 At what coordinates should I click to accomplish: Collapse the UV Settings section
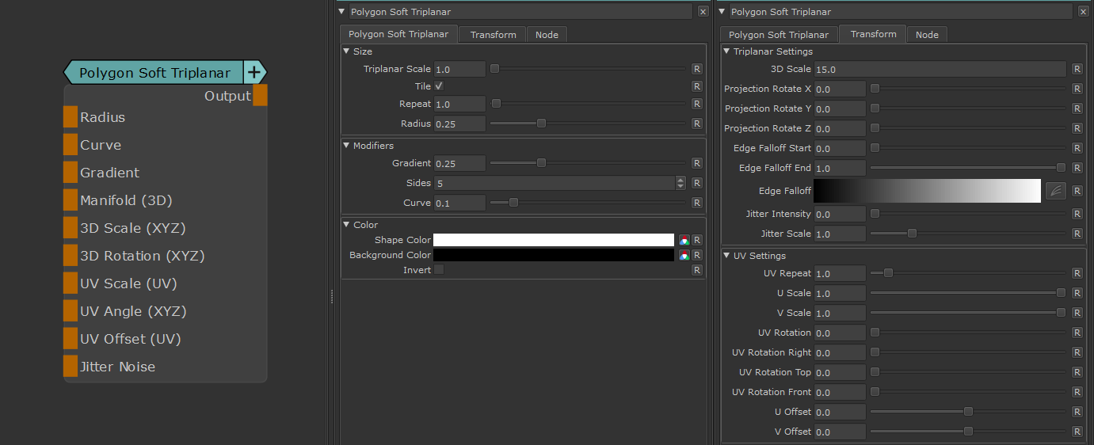click(726, 256)
